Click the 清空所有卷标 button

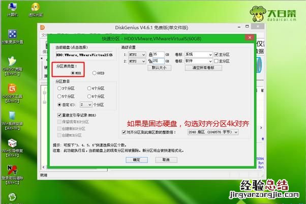coord(203,68)
